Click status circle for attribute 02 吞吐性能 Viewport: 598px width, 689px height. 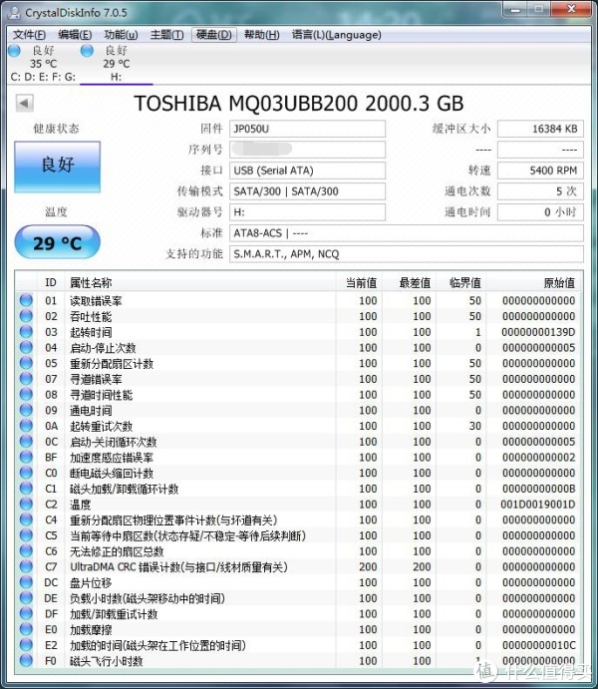coord(26,316)
